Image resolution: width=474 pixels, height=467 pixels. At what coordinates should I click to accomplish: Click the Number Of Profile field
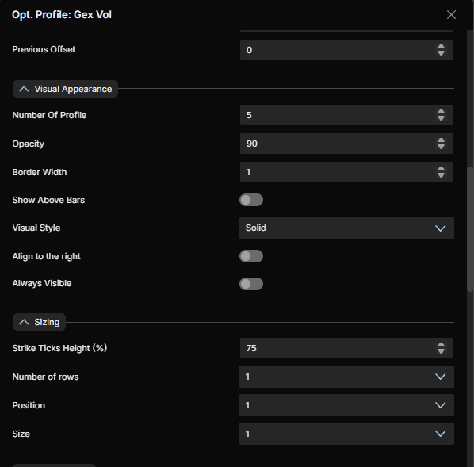(x=346, y=115)
